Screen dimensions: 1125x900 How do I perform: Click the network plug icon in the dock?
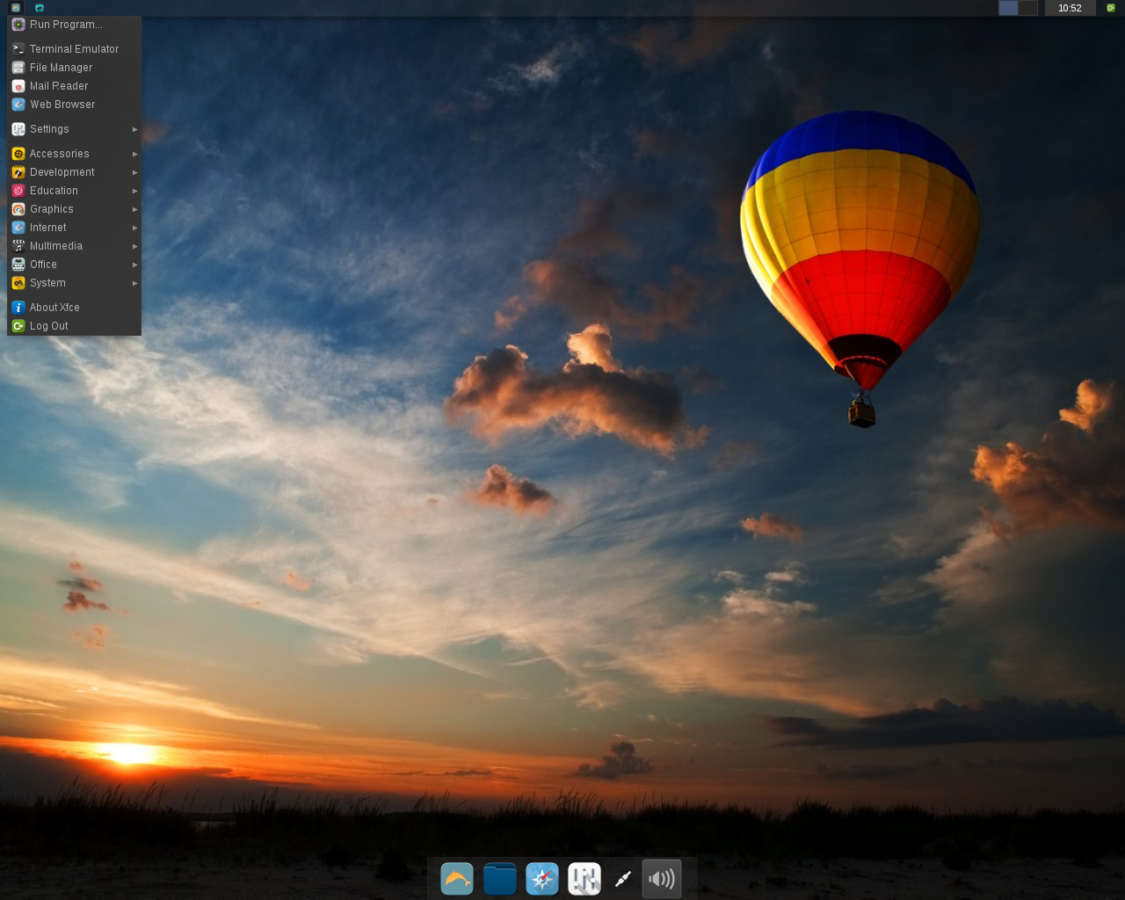(623, 879)
